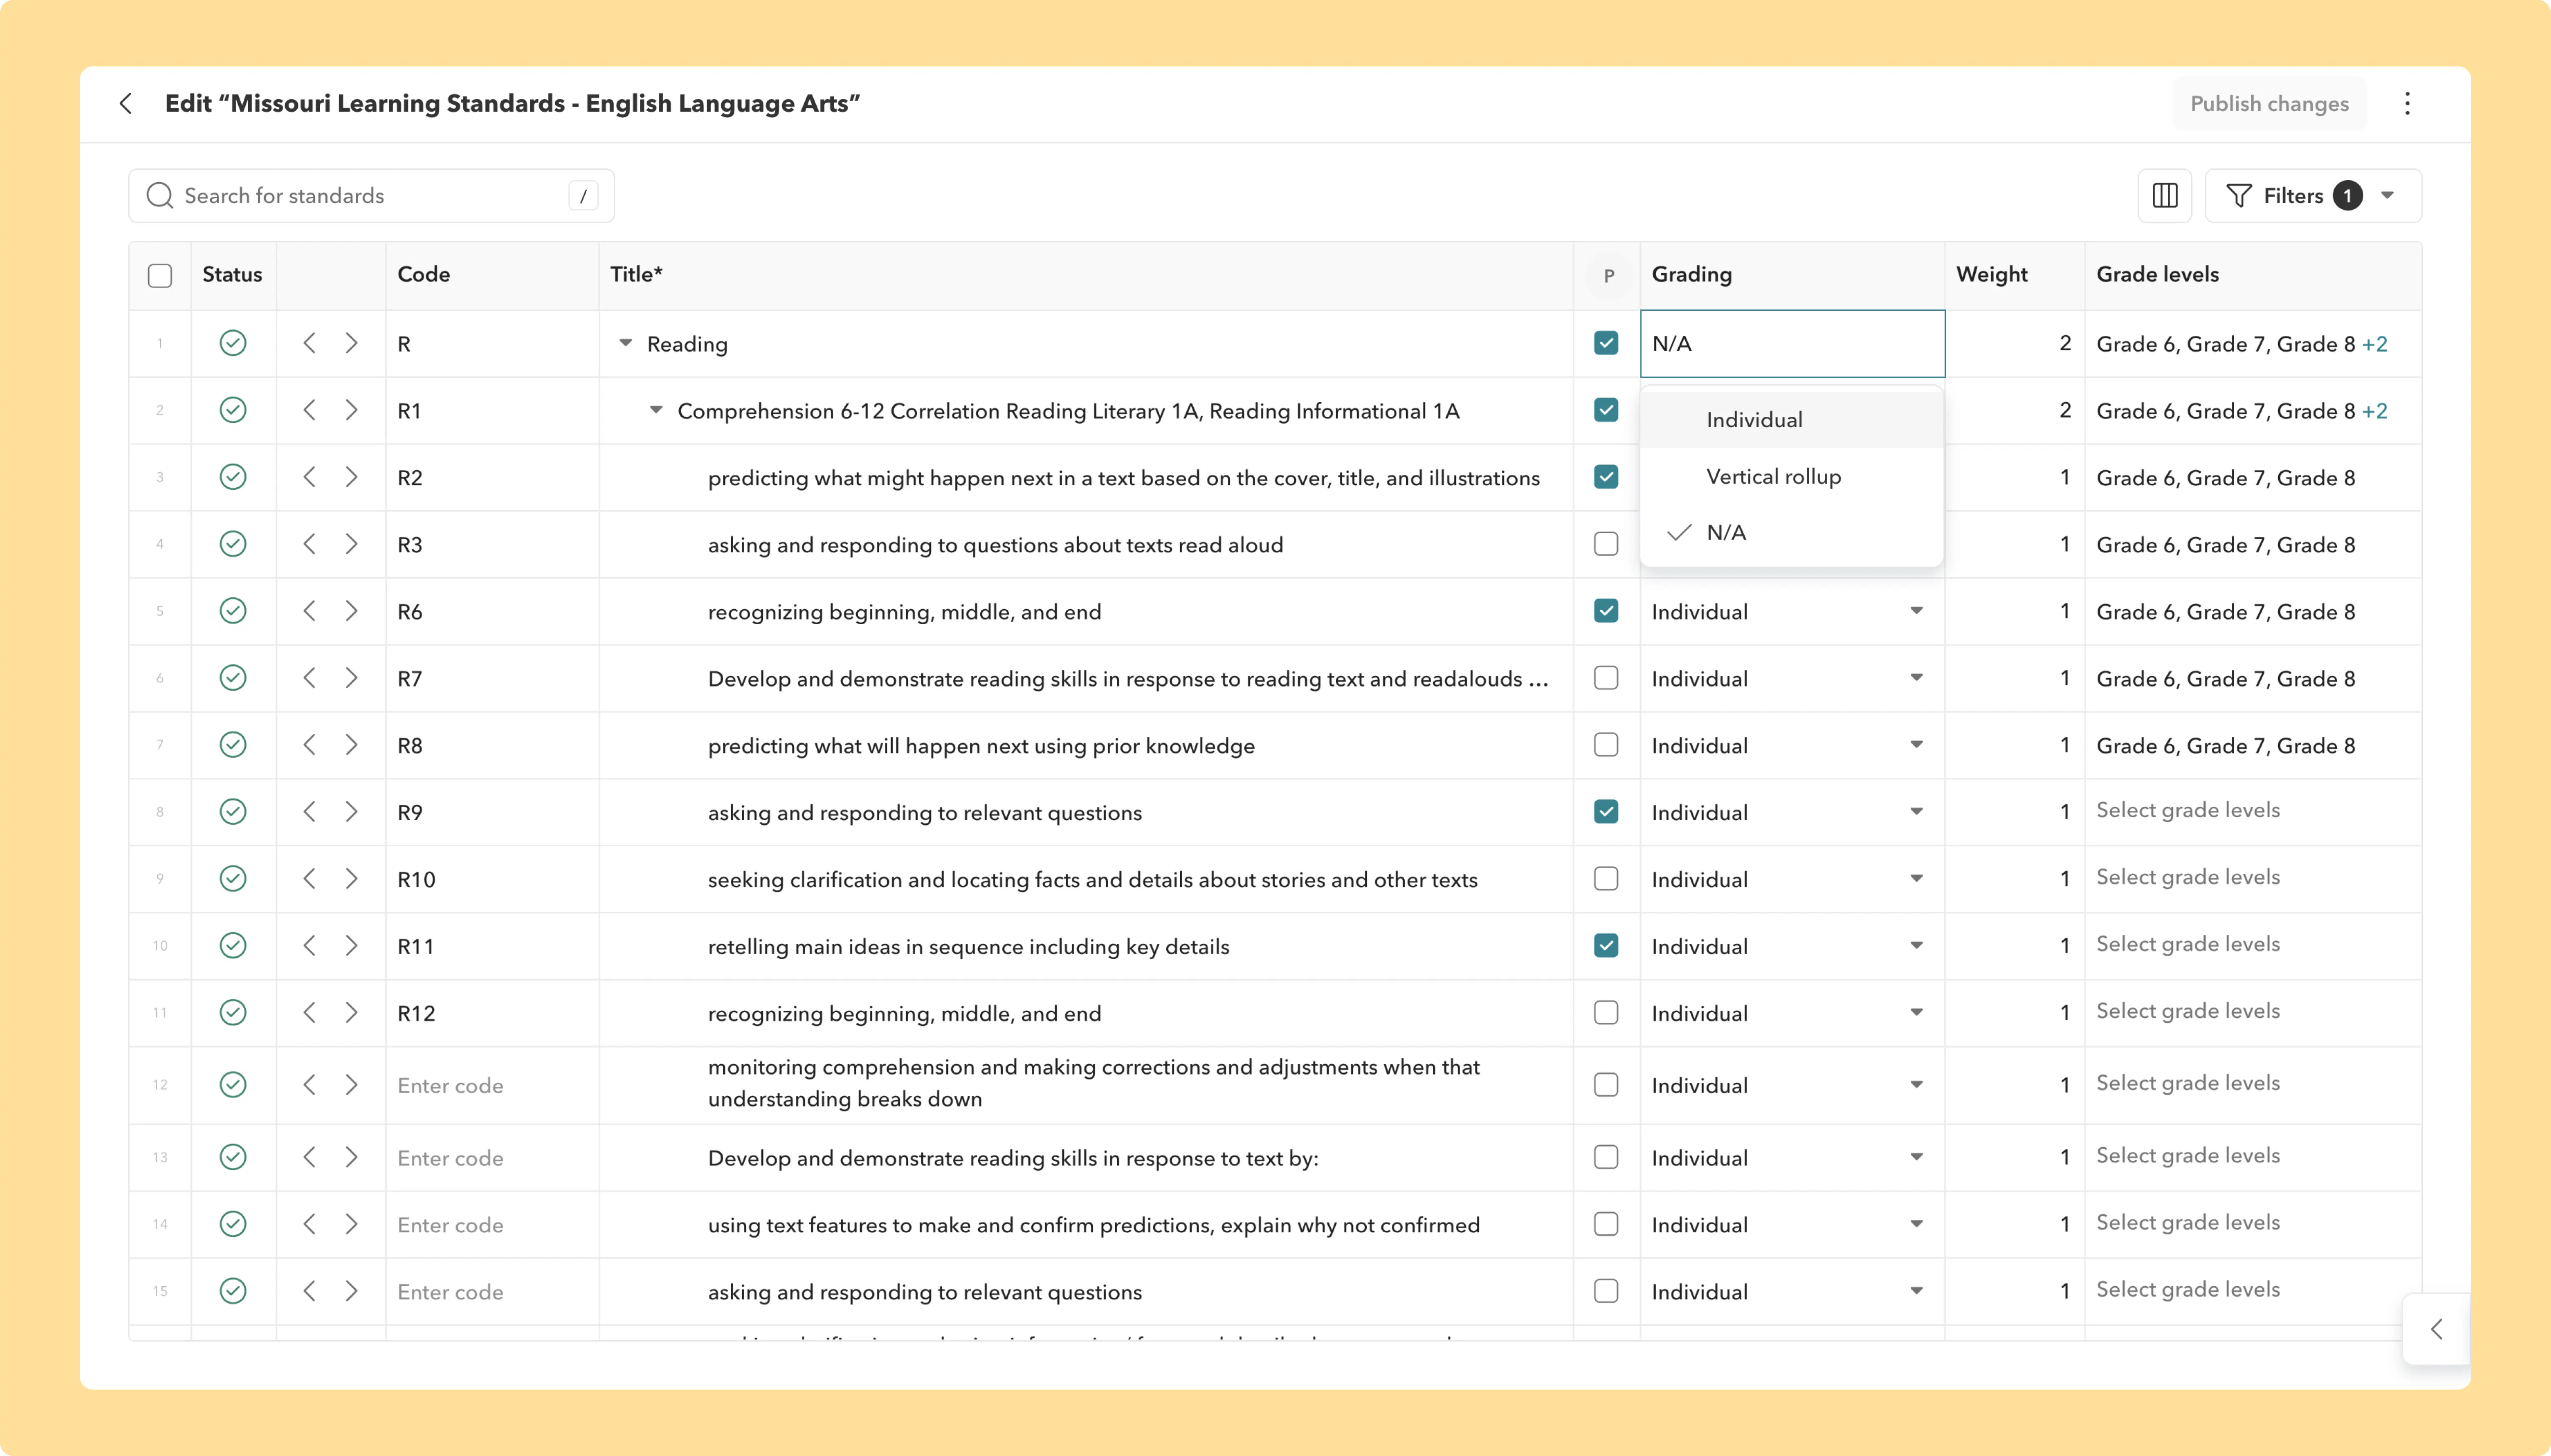
Task: Click the status check icon for row R
Action: pos(233,343)
